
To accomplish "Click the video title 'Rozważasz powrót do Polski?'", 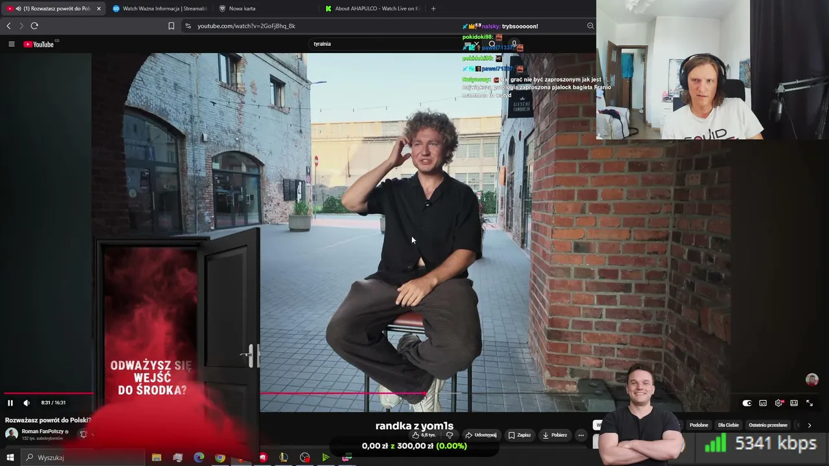I will click(48, 420).
